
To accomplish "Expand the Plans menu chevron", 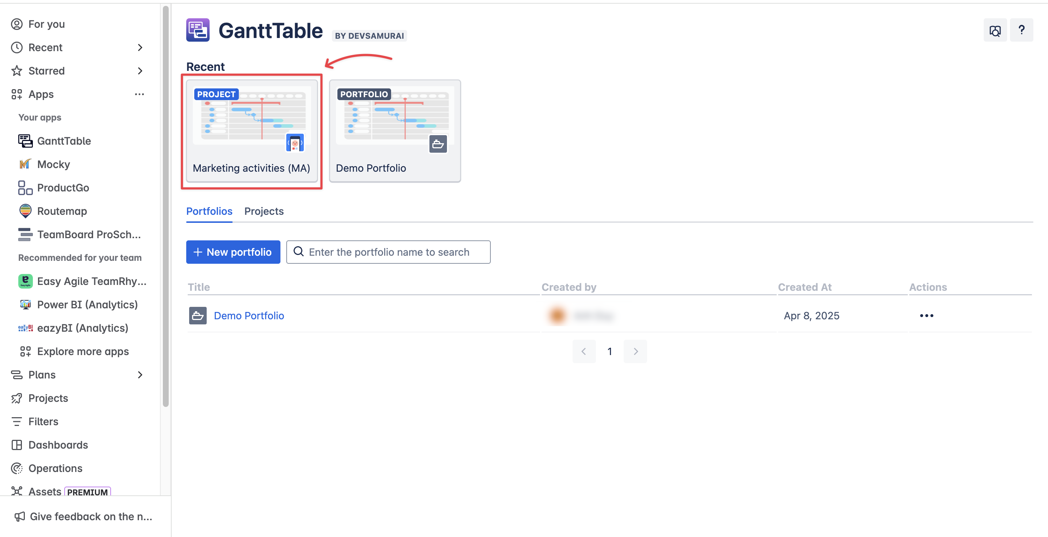I will [140, 374].
